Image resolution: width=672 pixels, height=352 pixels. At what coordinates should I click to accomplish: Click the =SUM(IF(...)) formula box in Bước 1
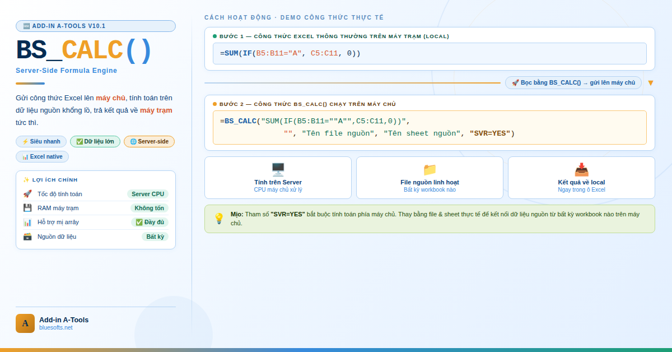click(x=430, y=54)
